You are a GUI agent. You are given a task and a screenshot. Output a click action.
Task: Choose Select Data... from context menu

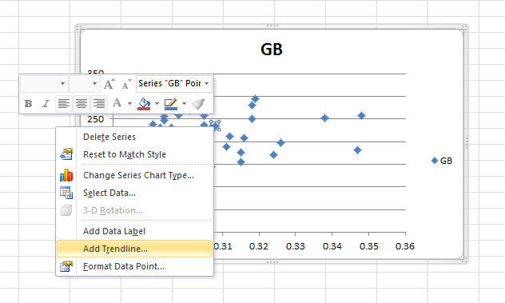[x=134, y=193]
